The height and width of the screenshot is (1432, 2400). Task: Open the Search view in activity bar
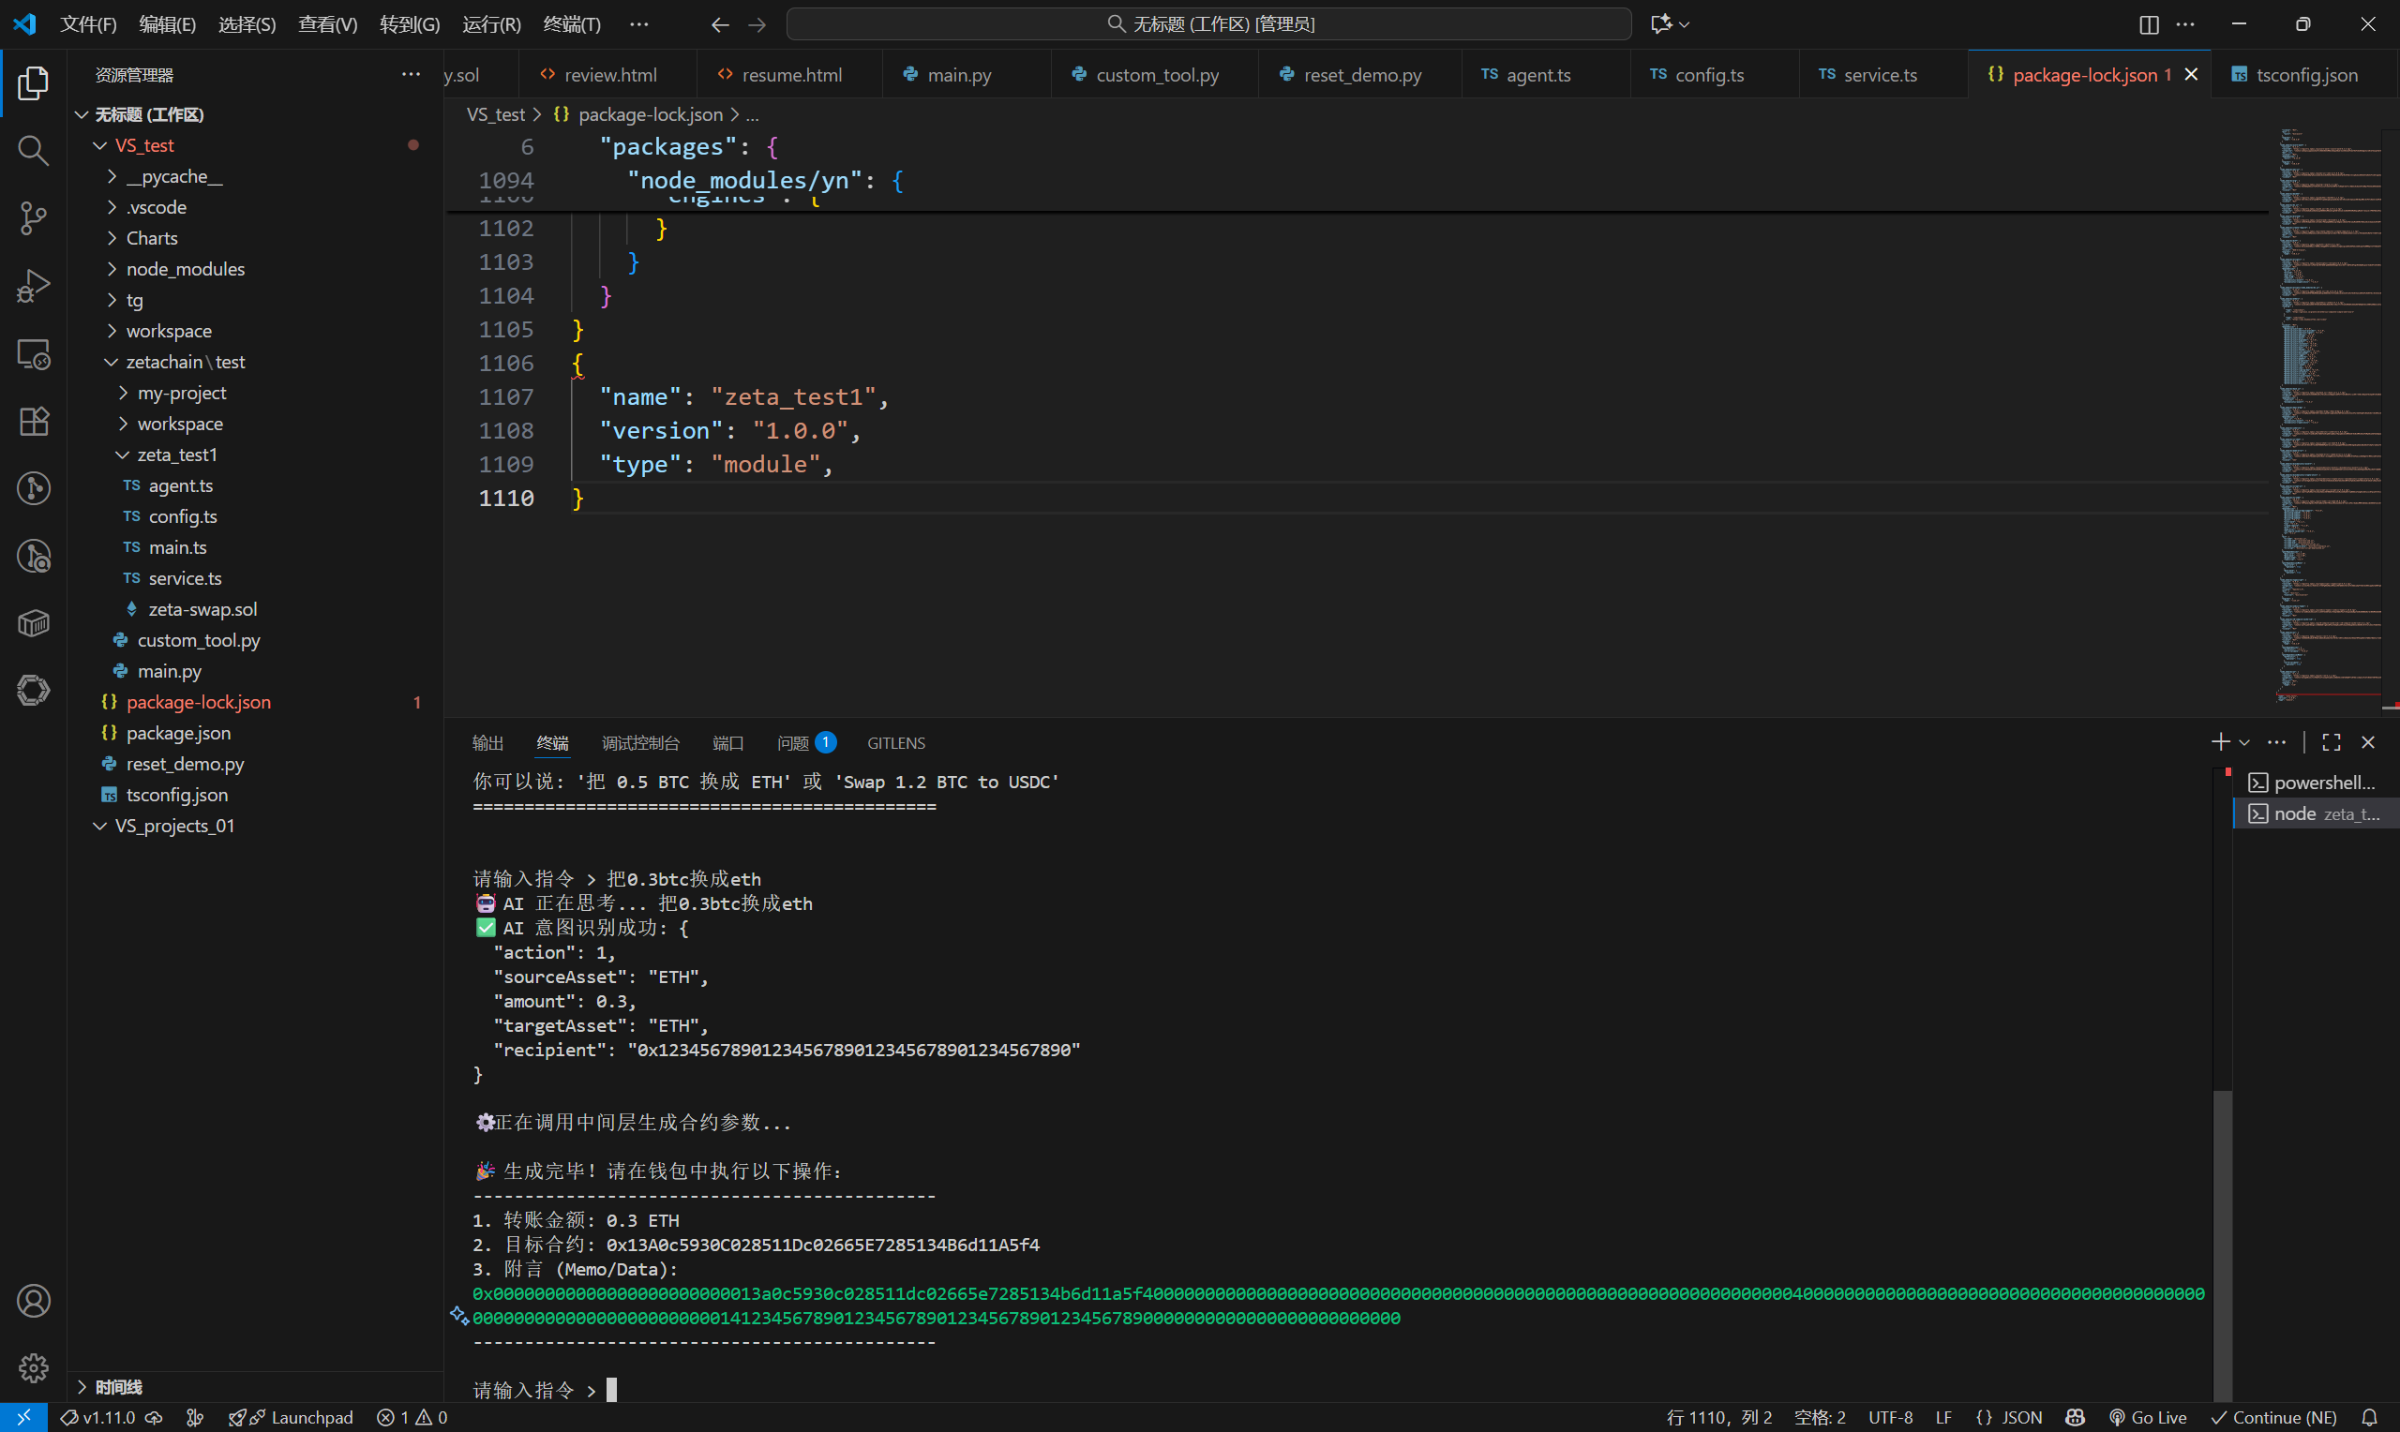pos(33,151)
